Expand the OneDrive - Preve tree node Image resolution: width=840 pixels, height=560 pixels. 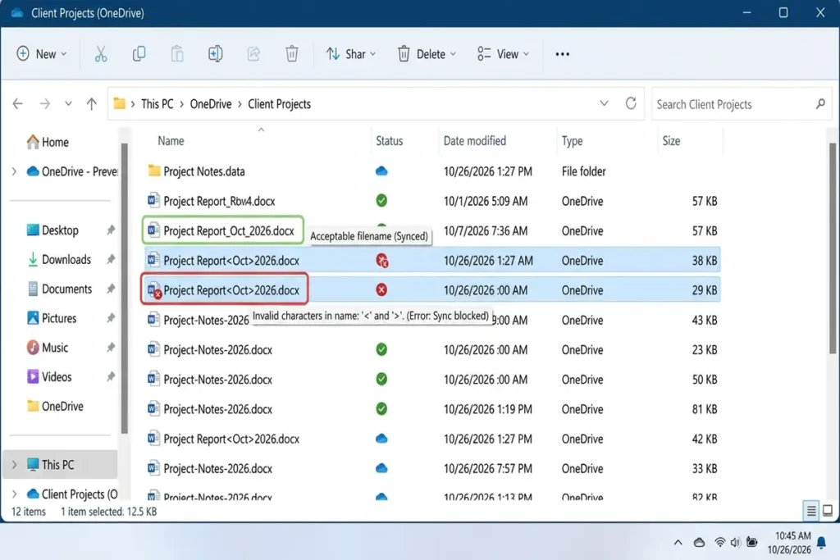pos(15,171)
